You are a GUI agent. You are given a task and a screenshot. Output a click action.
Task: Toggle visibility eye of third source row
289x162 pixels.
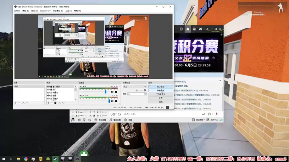coord(48,93)
